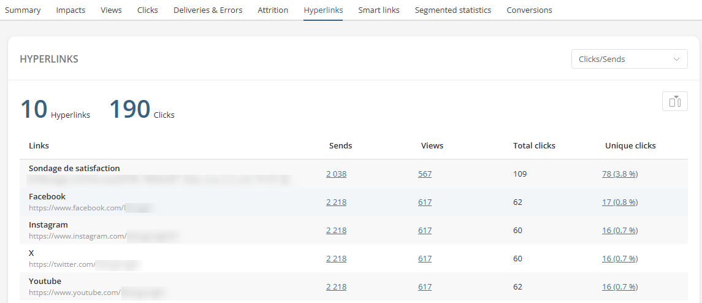This screenshot has width=702, height=303.
Task: Open Views 567 for Sondage de satisfaction
Action: 425,174
